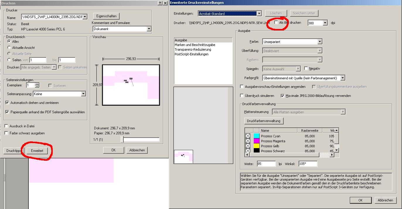Click the Seiten von input field
402x209 pixels.
pos(38,60)
